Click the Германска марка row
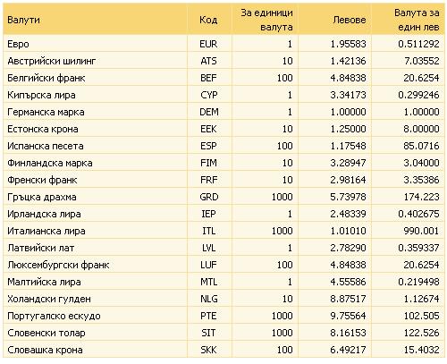 click(223, 112)
